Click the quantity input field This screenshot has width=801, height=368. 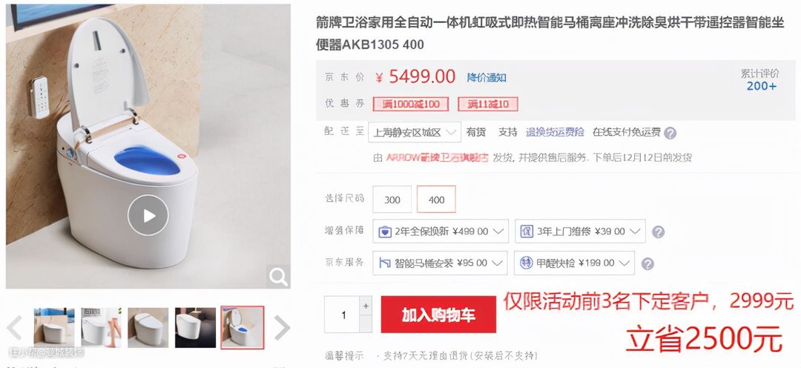point(342,315)
